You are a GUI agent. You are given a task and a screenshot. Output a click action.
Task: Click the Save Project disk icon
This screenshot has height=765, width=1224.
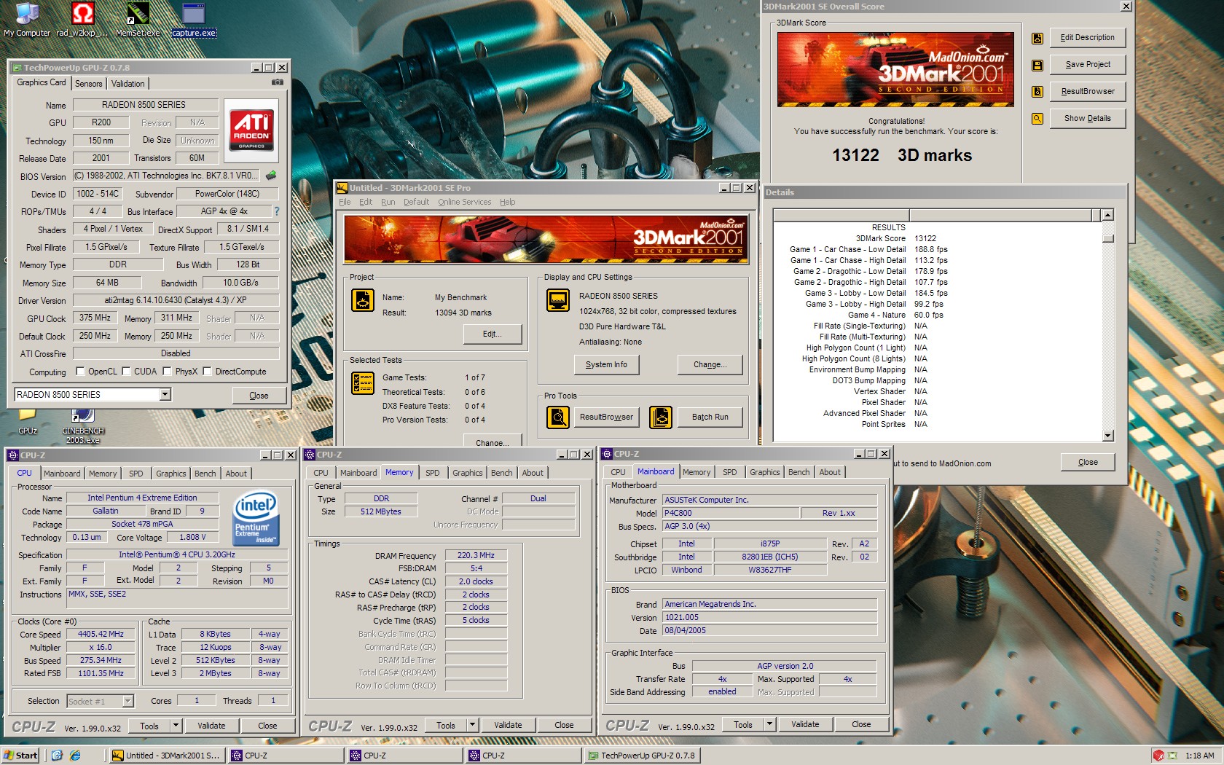point(1037,65)
